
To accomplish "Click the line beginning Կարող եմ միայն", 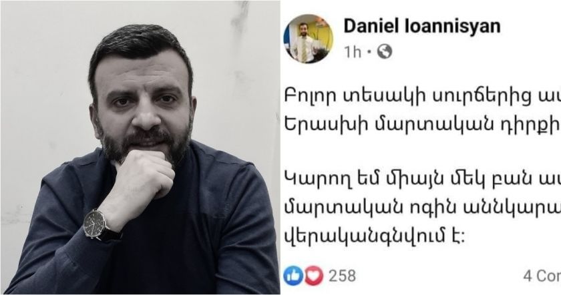I will click(423, 182).
